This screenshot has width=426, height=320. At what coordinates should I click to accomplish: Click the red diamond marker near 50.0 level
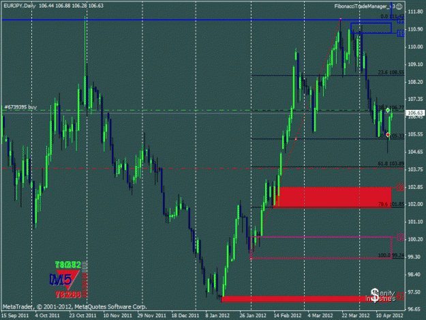pos(388,134)
